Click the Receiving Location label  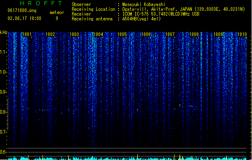click(x=93, y=9)
